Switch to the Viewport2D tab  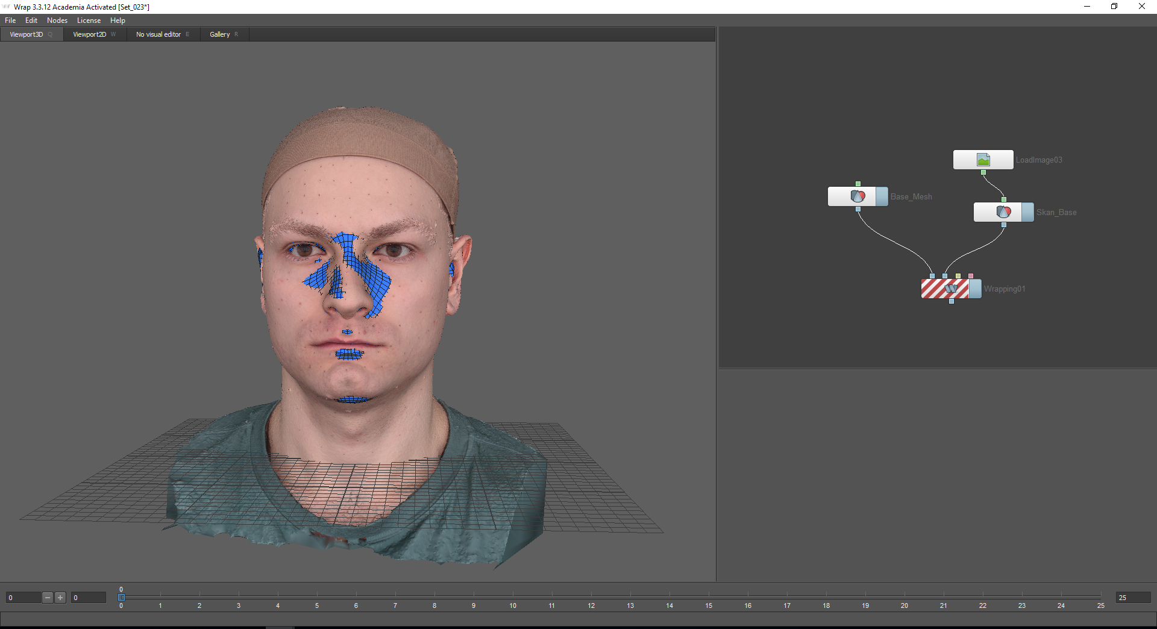pyautogui.click(x=95, y=34)
